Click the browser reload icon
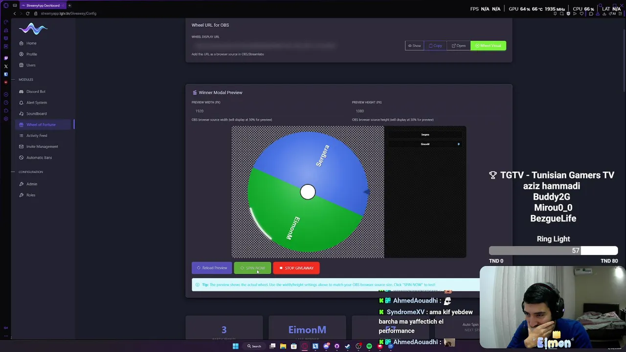 [28, 13]
